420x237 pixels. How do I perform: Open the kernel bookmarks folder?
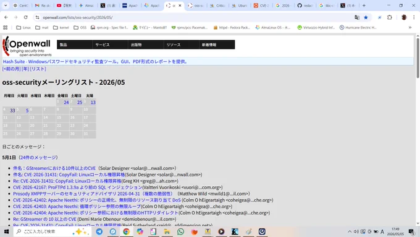pos(61,27)
